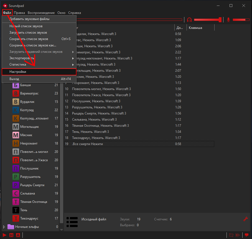Sort by the Дл... column header
The height and width of the screenshot is (239, 252).
(x=180, y=28)
